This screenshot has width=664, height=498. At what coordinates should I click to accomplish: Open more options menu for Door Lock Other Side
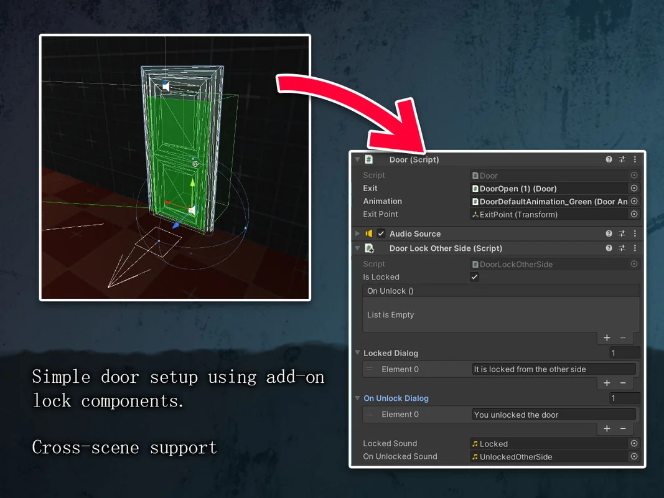coord(635,248)
